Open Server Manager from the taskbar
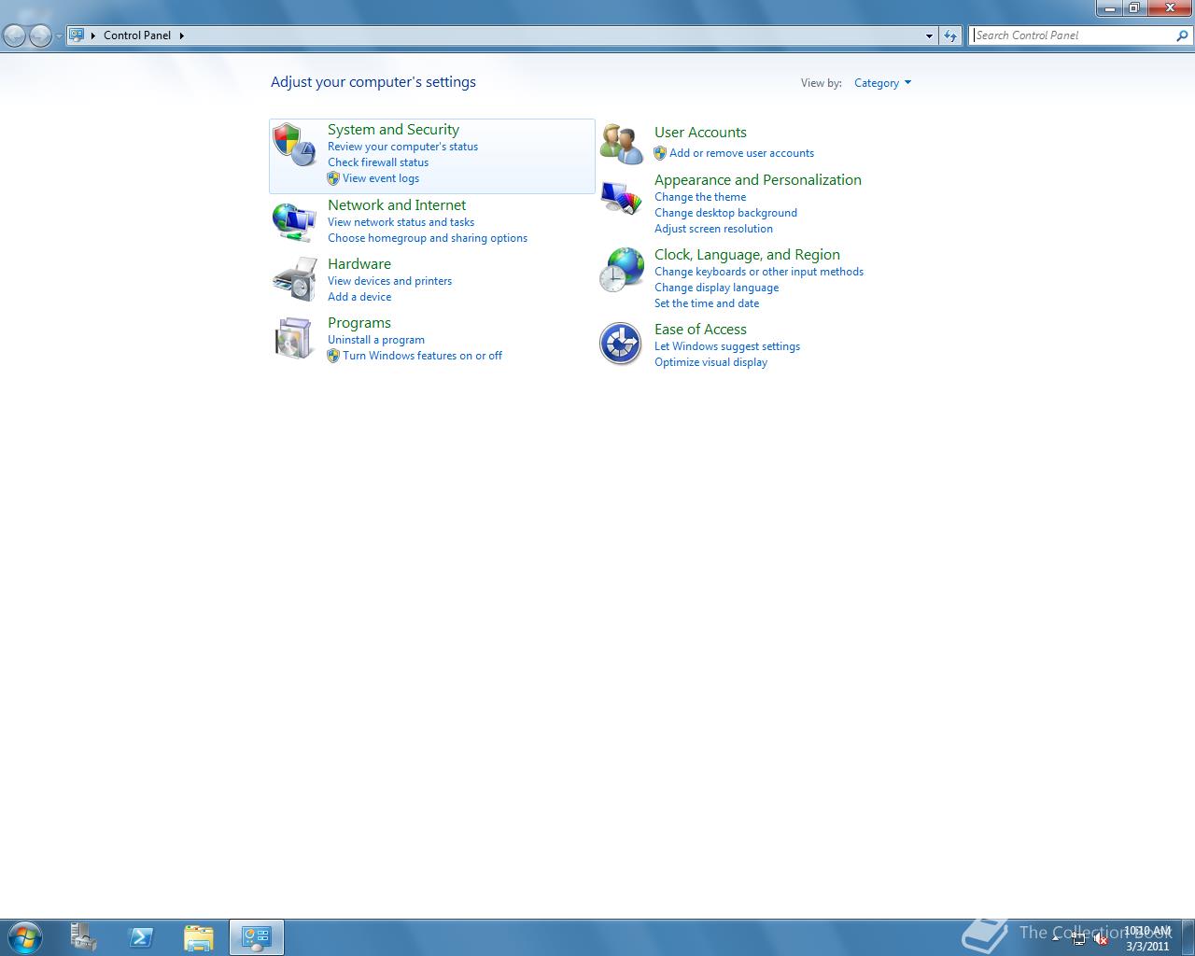 tap(84, 937)
